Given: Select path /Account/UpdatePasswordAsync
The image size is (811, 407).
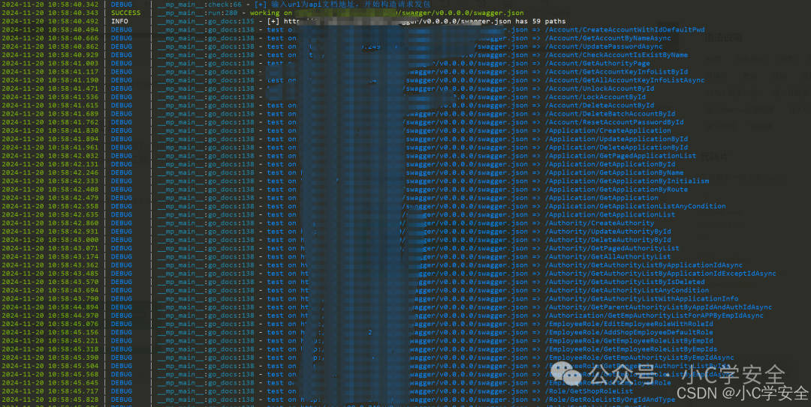Looking at the screenshot, I should point(604,46).
